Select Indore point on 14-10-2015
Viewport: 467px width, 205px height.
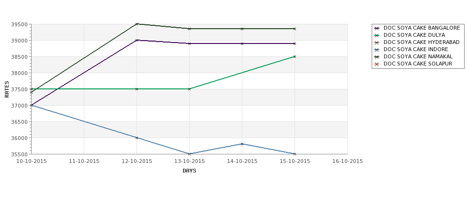coord(242,144)
